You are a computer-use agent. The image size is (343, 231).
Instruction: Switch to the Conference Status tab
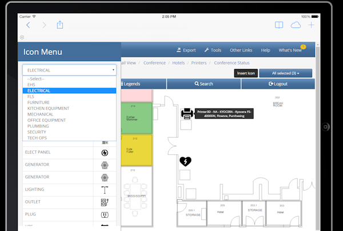(x=232, y=63)
